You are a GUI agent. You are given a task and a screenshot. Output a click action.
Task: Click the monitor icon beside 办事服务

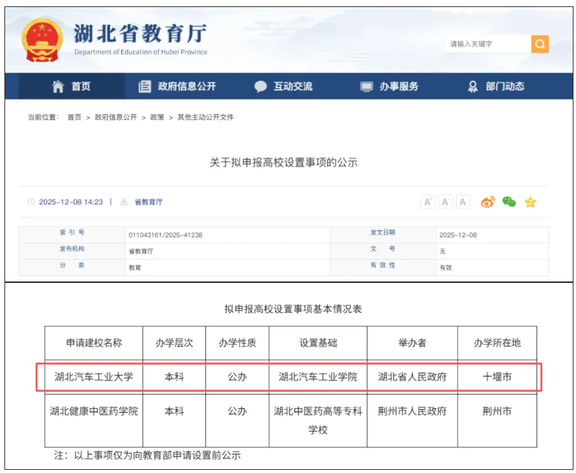(366, 87)
